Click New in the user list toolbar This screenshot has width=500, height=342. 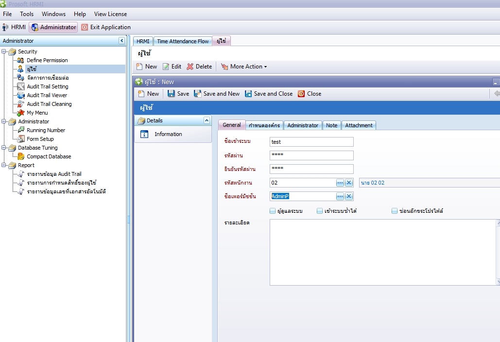tap(147, 67)
